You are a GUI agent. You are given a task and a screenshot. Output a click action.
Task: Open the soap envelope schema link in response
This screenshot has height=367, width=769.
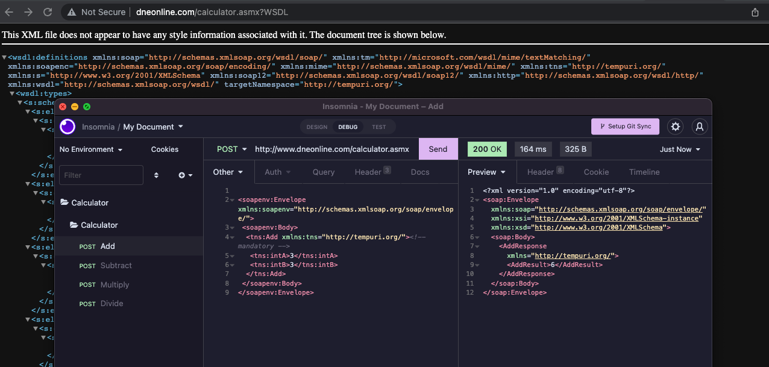coord(620,209)
